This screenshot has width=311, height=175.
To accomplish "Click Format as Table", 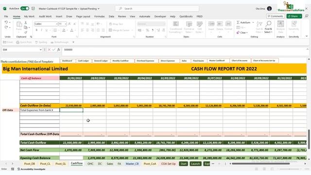I will coord(189,27).
